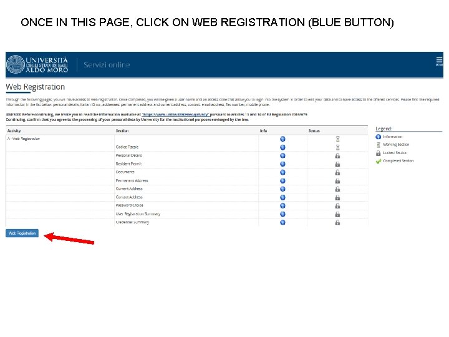The height and width of the screenshot is (337, 449).
Task: Click lock status icon for Contact Address
Action: click(337, 198)
